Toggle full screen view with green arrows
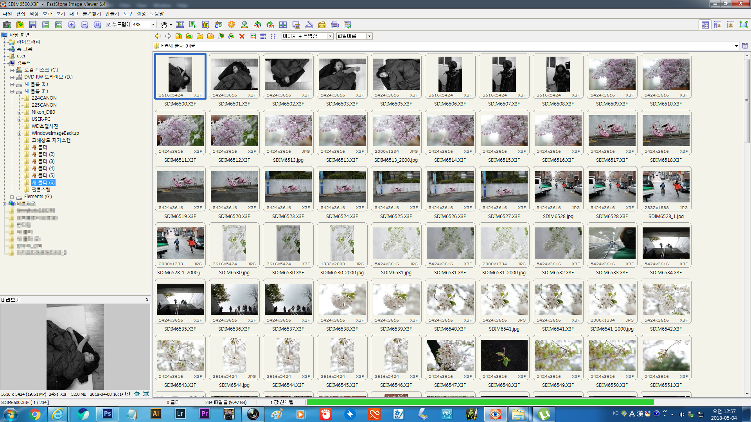 744,25
